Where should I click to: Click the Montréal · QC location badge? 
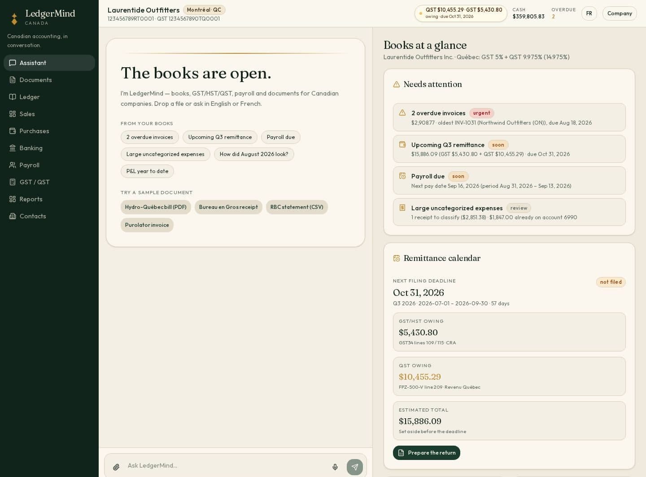(204, 10)
